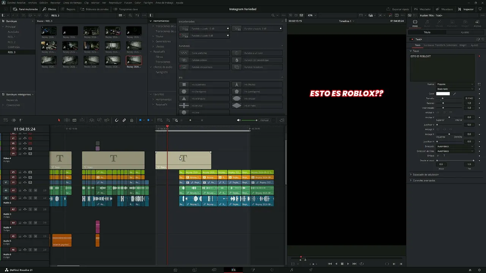Screen dimensions: 486x273
Task: Open the Metadatos panel
Action: 445,9
